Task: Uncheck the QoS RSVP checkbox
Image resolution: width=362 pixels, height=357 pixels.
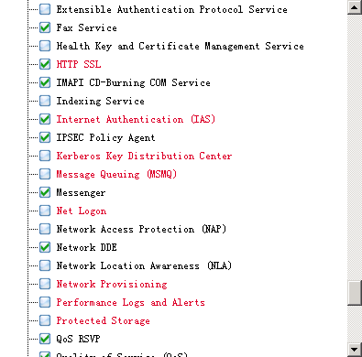Action: 45,339
